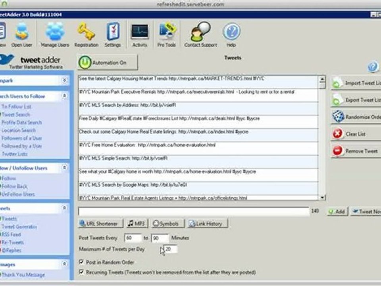Image resolution: width=381 pixels, height=286 pixels.
Task: Click the new tweet text input field
Action: click(193, 211)
